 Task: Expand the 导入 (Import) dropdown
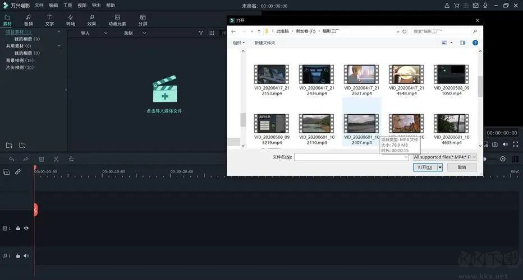[x=105, y=33]
